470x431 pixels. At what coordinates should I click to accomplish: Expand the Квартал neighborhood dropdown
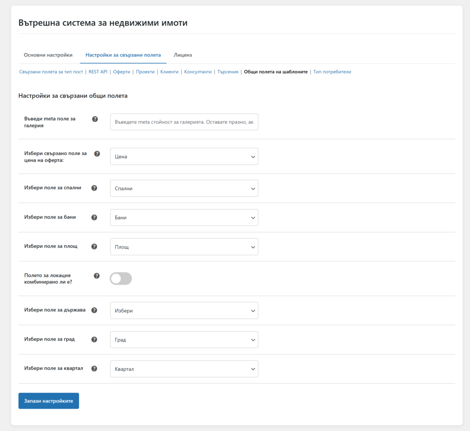pyautogui.click(x=184, y=369)
